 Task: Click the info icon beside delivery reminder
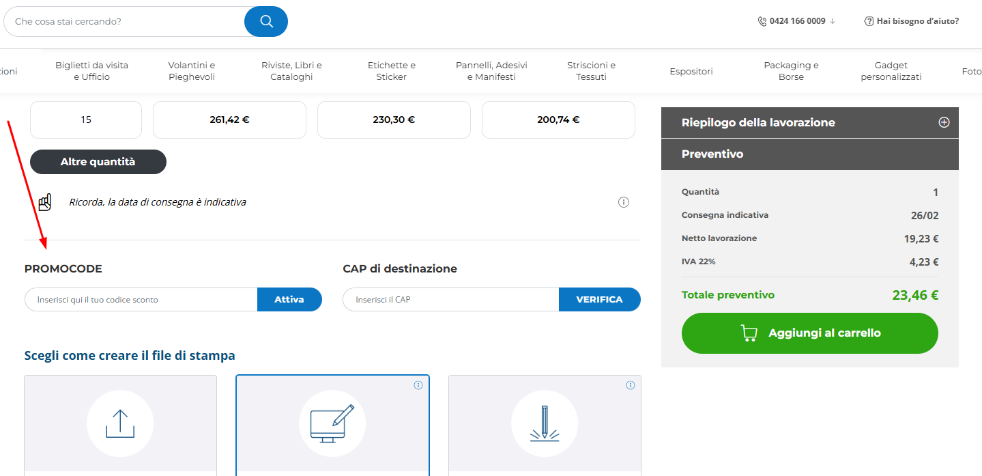(623, 202)
